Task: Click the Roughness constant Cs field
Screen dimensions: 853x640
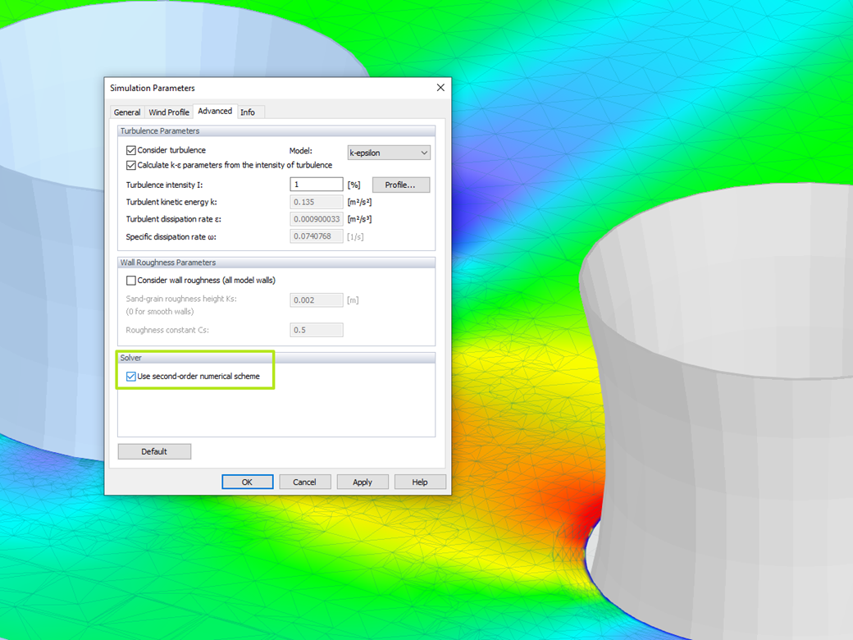Action: [x=316, y=329]
